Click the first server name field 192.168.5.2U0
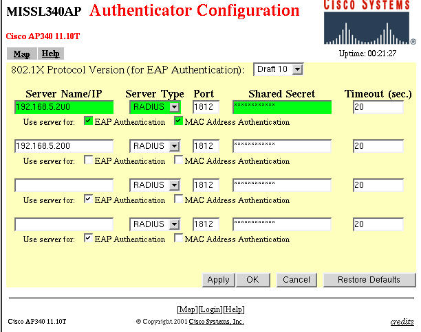 [64, 107]
